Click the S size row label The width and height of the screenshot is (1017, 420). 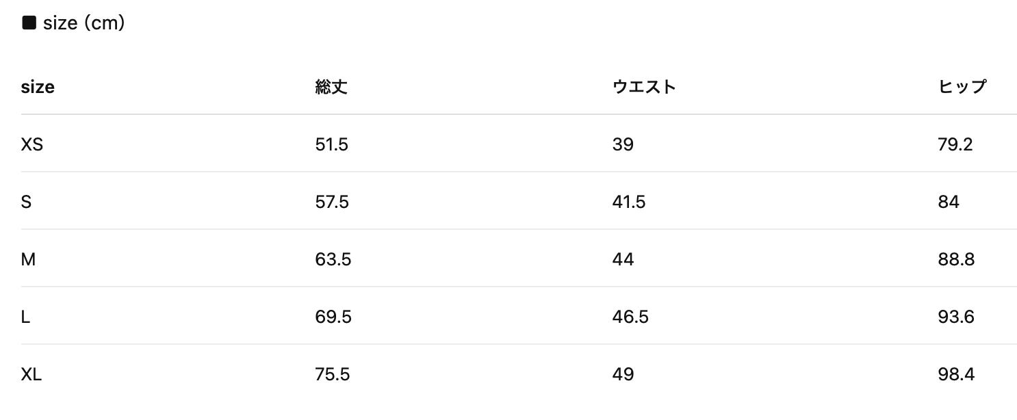coord(26,202)
